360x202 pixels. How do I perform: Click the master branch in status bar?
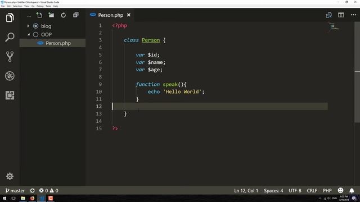pos(15,191)
